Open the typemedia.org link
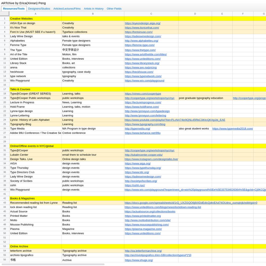Screen dimensions: 266x266 point(138,128)
